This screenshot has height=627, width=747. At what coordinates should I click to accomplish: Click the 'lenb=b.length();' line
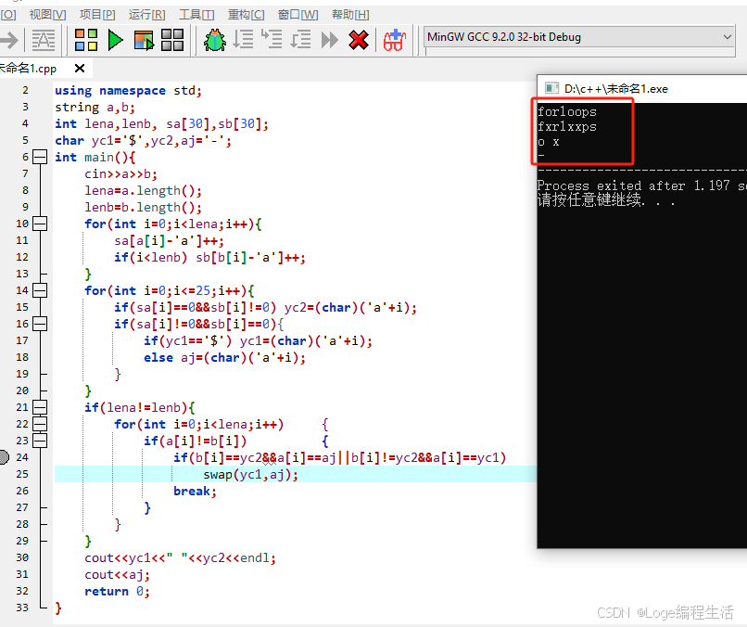144,208
